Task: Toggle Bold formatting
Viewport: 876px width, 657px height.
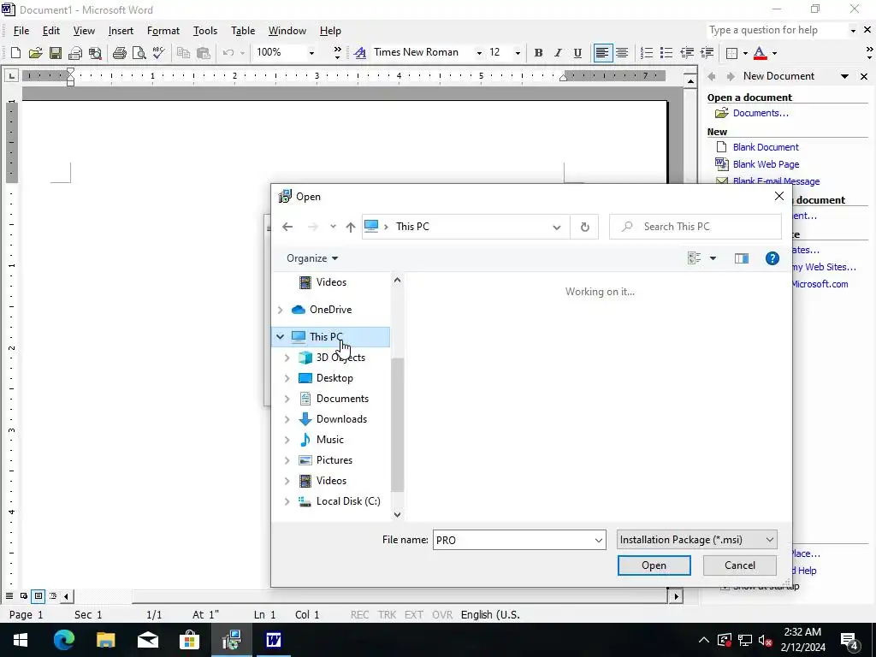Action: pos(538,53)
